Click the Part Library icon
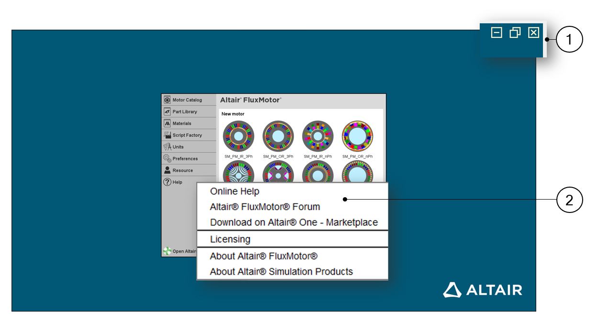The width and height of the screenshot is (598, 324). 167,112
